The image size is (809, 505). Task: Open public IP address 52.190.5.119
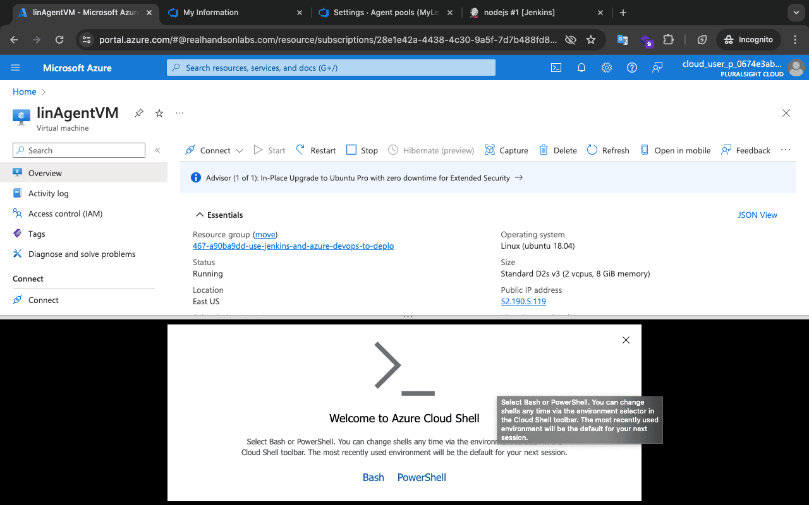click(523, 302)
